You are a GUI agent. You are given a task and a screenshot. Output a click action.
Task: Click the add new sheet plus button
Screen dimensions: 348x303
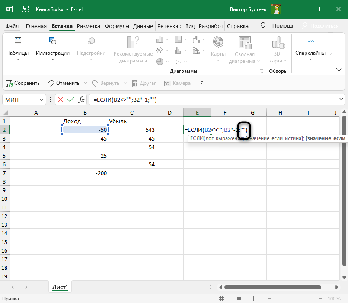[94, 287]
